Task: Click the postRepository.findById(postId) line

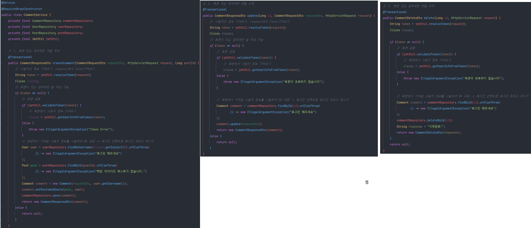Action: click(x=70, y=165)
